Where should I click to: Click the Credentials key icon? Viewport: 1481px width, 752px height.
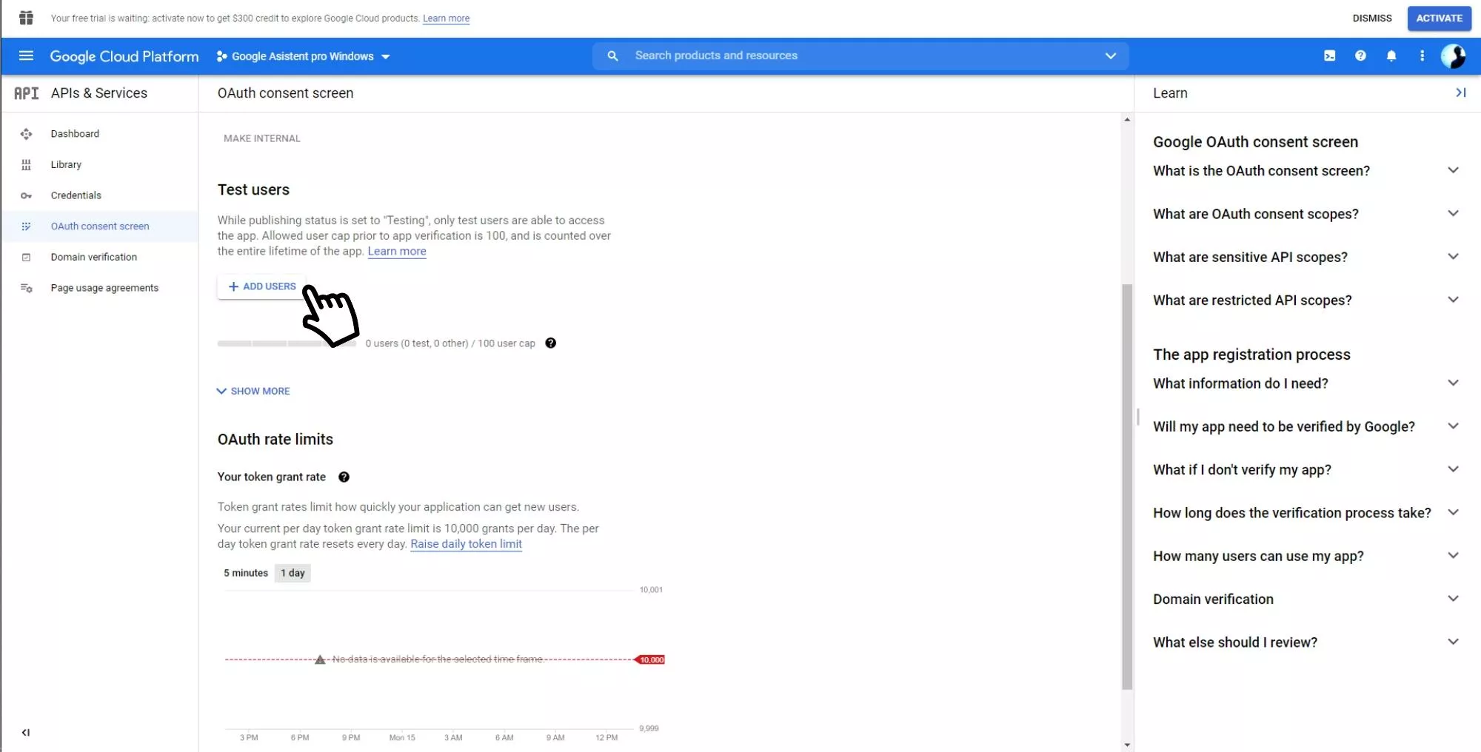(x=26, y=195)
